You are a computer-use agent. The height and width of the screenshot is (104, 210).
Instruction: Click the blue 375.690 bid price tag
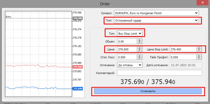point(77,89)
